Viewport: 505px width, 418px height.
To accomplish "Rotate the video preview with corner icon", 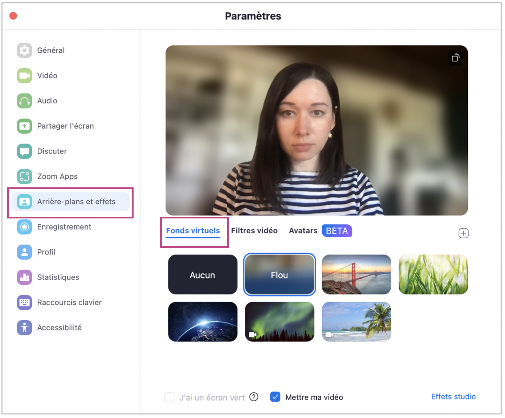I will click(455, 58).
